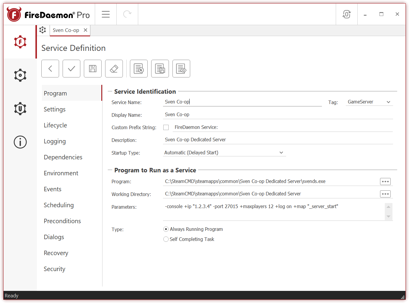Click the floppy disk toolbar button

coord(93,69)
